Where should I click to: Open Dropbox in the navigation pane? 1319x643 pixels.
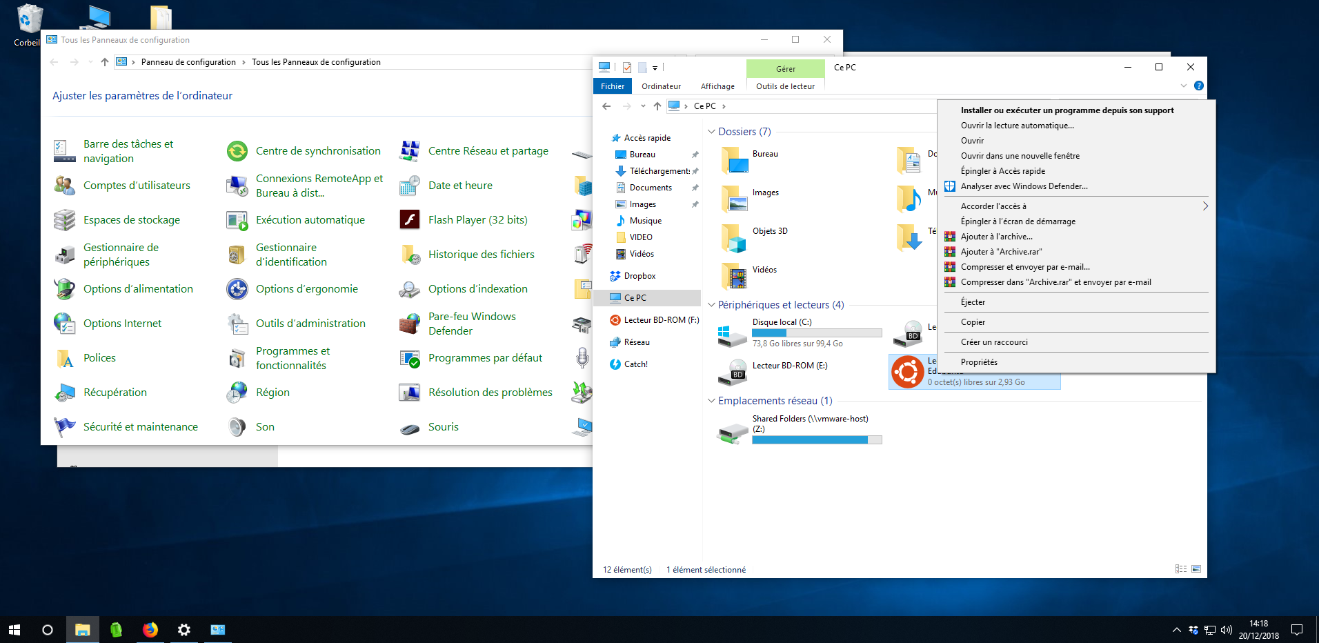[639, 276]
